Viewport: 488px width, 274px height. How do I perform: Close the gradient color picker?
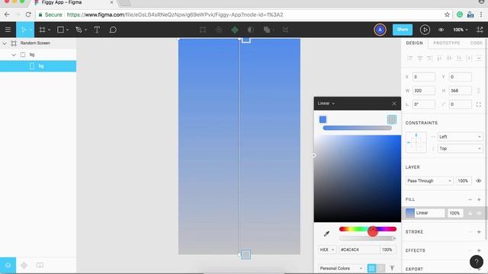pyautogui.click(x=394, y=104)
